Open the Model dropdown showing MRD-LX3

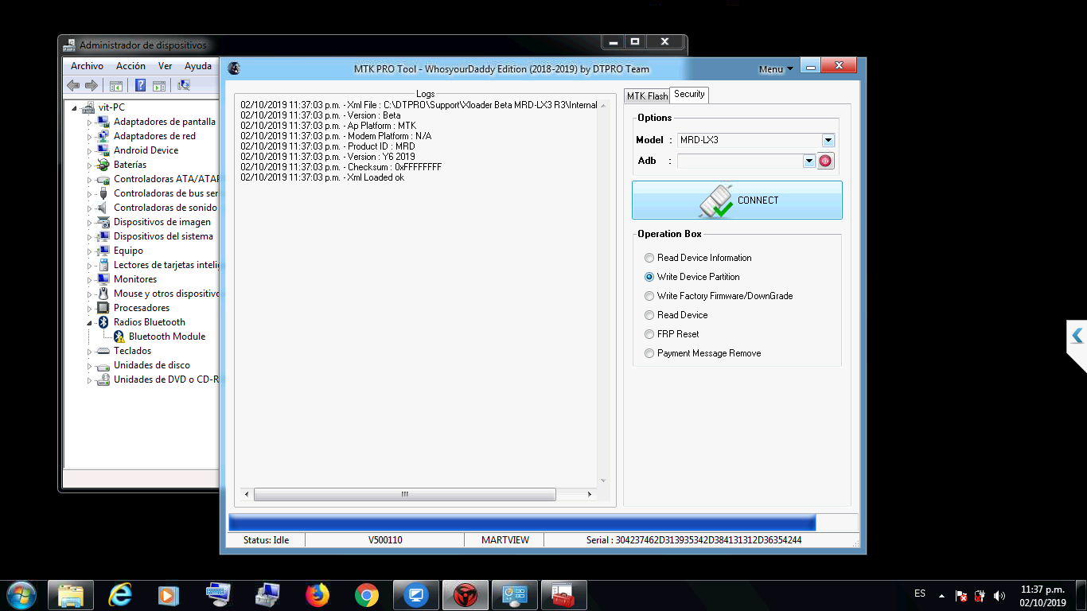pos(828,140)
